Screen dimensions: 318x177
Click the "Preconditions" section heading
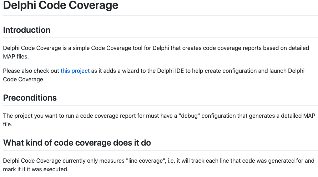[x=30, y=98]
